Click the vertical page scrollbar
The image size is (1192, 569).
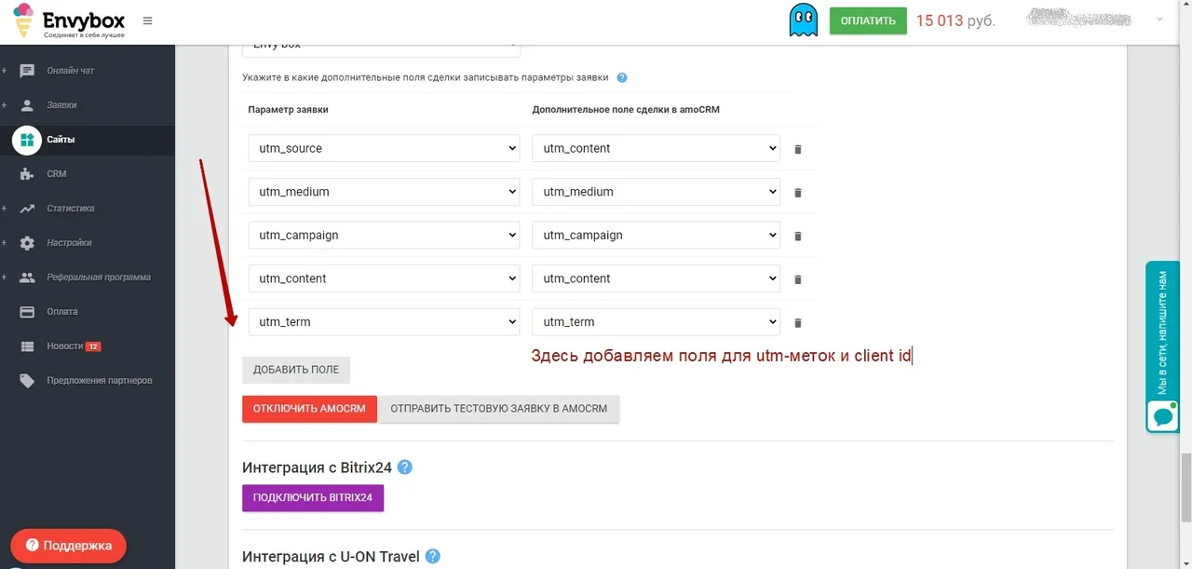tap(1185, 487)
